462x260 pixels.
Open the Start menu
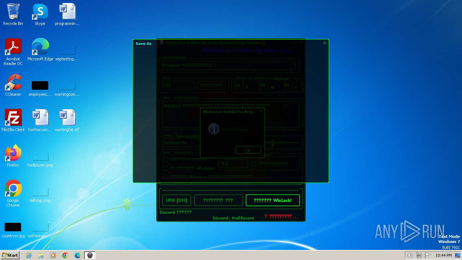tap(10, 255)
